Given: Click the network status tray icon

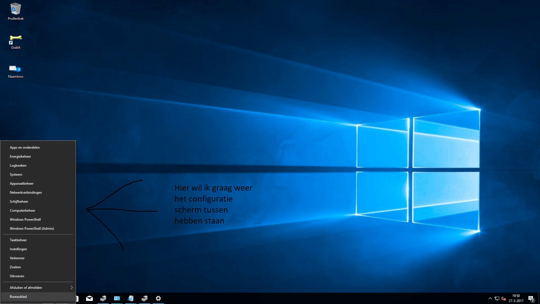Looking at the screenshot, I should point(497,299).
